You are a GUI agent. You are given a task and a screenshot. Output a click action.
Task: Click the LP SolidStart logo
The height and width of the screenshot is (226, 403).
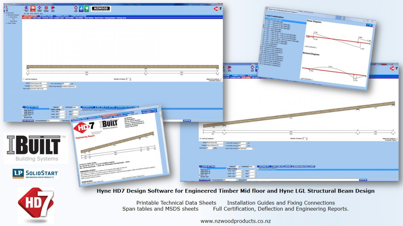click(x=36, y=173)
